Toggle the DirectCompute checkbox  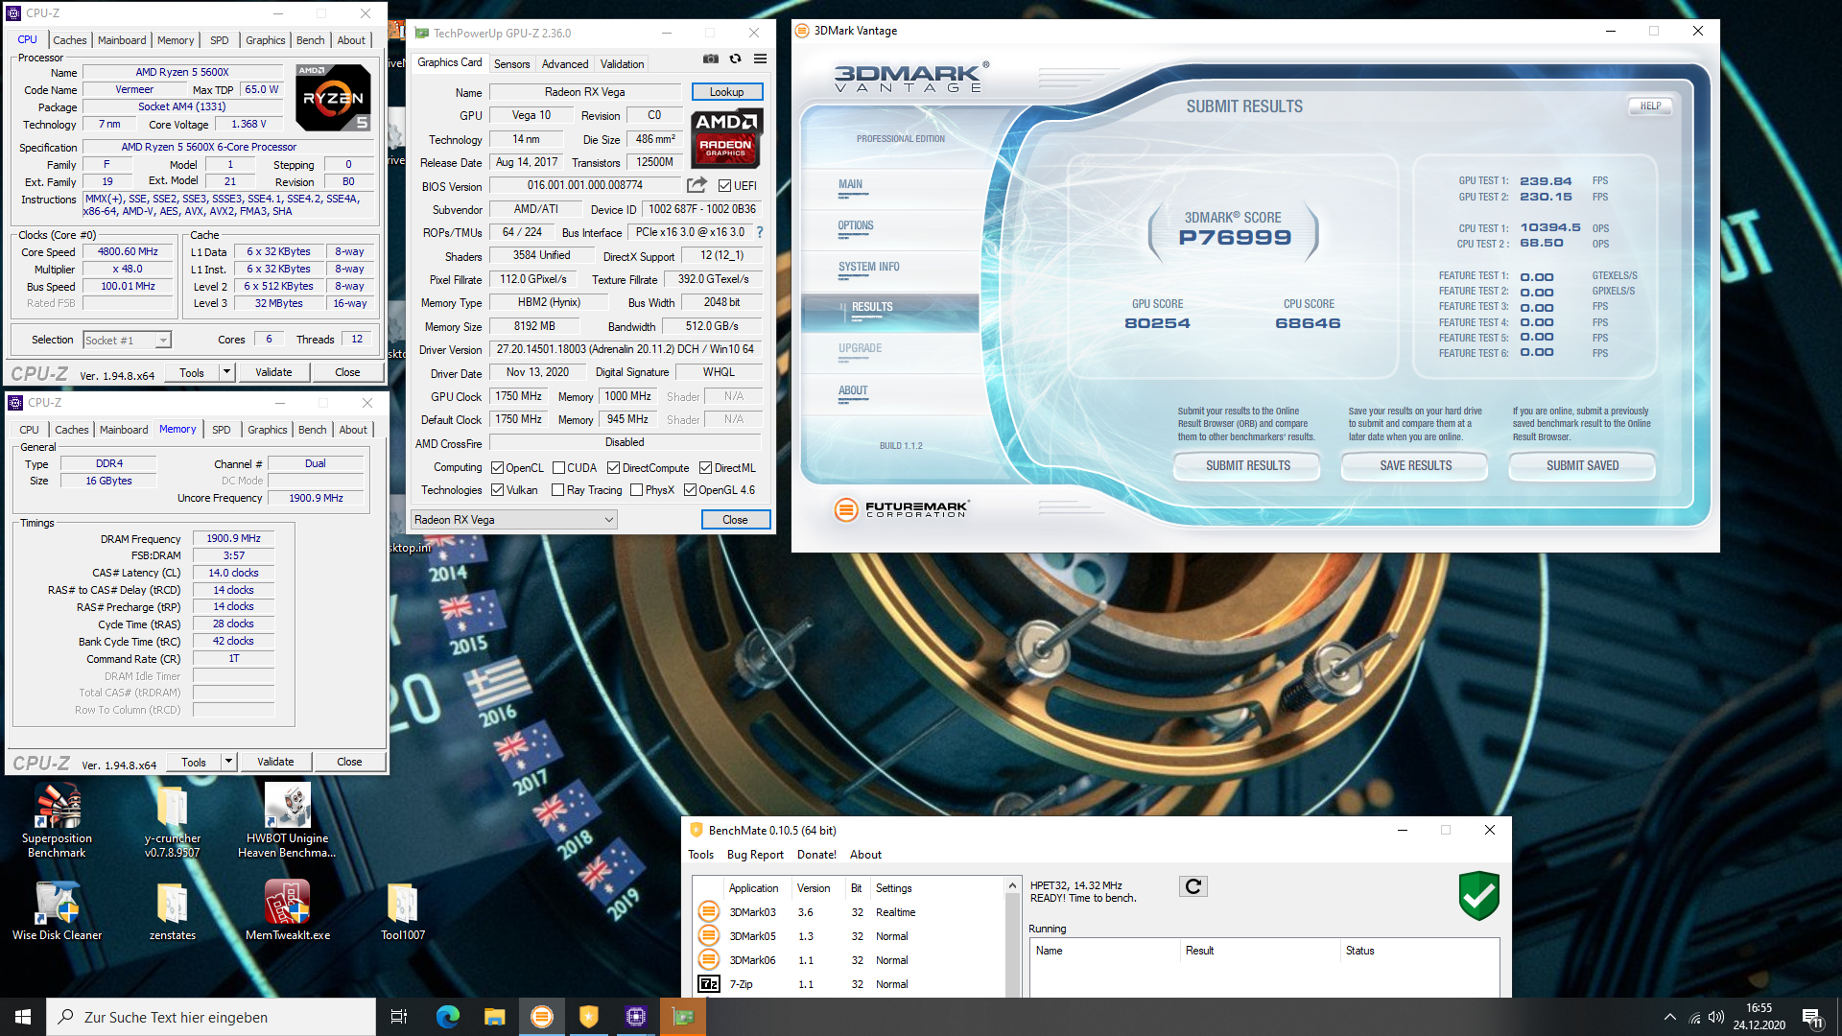click(x=613, y=468)
